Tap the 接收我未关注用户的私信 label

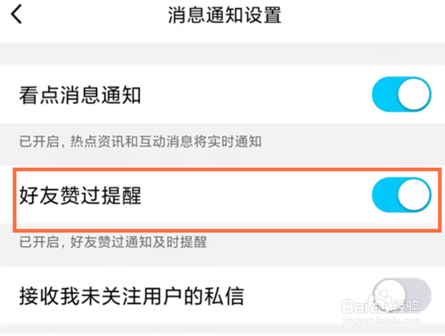(132, 296)
